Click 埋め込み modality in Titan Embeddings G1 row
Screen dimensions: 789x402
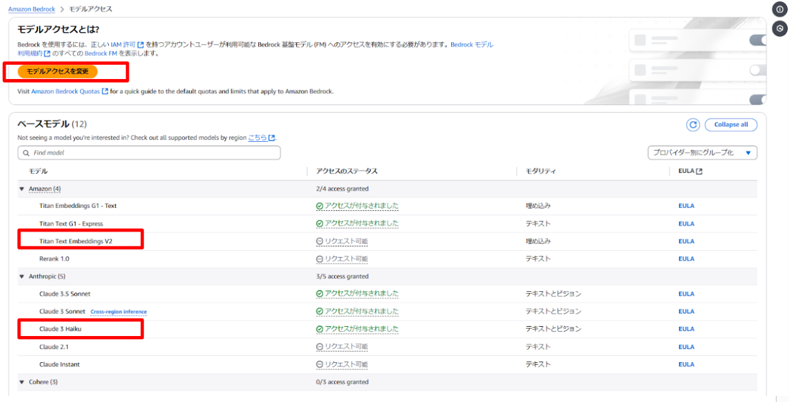tap(538, 206)
